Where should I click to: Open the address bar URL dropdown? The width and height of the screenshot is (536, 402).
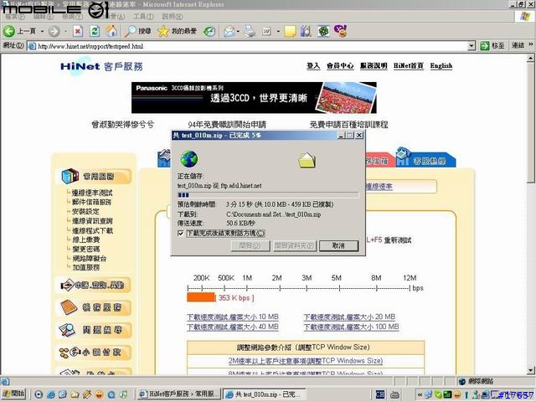472,46
